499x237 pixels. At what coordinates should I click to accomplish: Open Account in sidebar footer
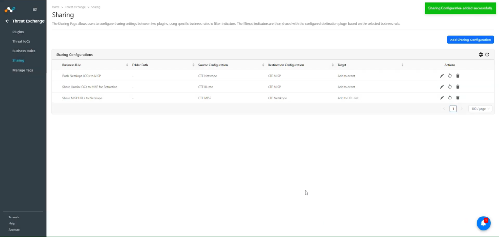coord(14,230)
